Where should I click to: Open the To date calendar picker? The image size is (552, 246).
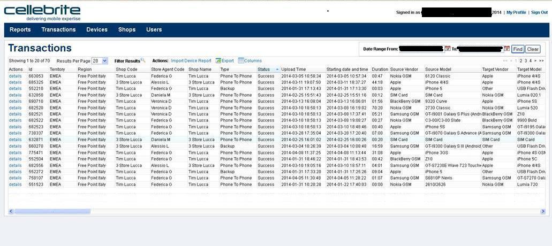(x=506, y=49)
